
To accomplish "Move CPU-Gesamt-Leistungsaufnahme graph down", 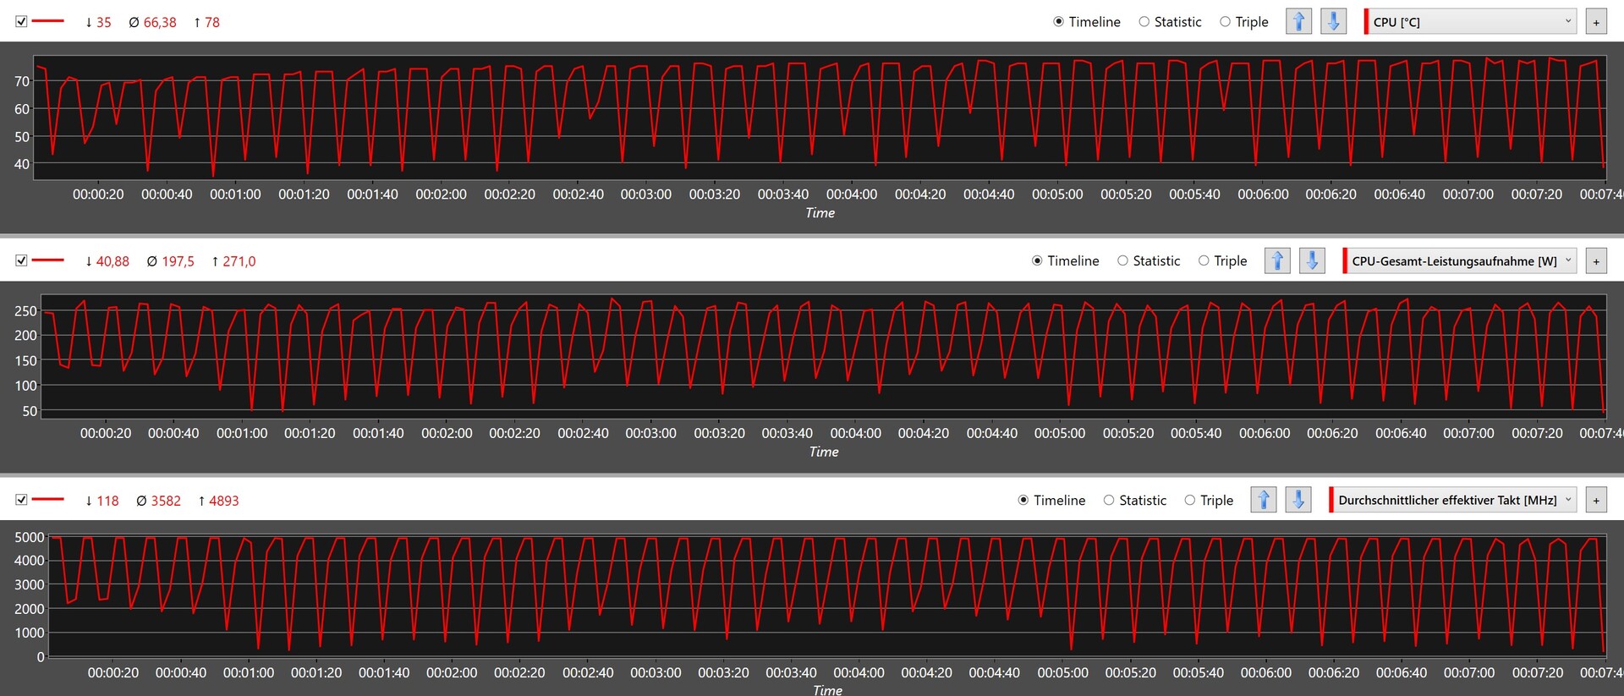I will [x=1312, y=260].
